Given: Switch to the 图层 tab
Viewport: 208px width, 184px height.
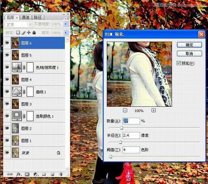Looking at the screenshot, I should pyautogui.click(x=12, y=17).
